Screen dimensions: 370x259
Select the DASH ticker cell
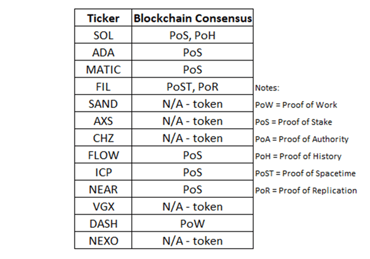click(103, 223)
